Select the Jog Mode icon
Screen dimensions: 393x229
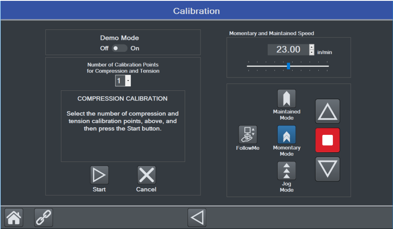coord(286,171)
